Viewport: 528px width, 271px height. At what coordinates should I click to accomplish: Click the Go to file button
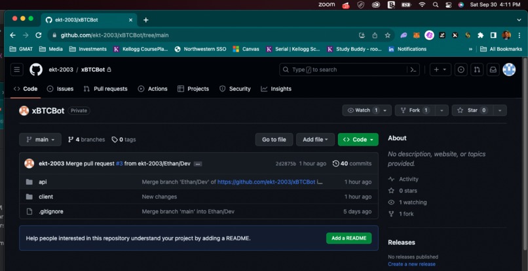274,140
